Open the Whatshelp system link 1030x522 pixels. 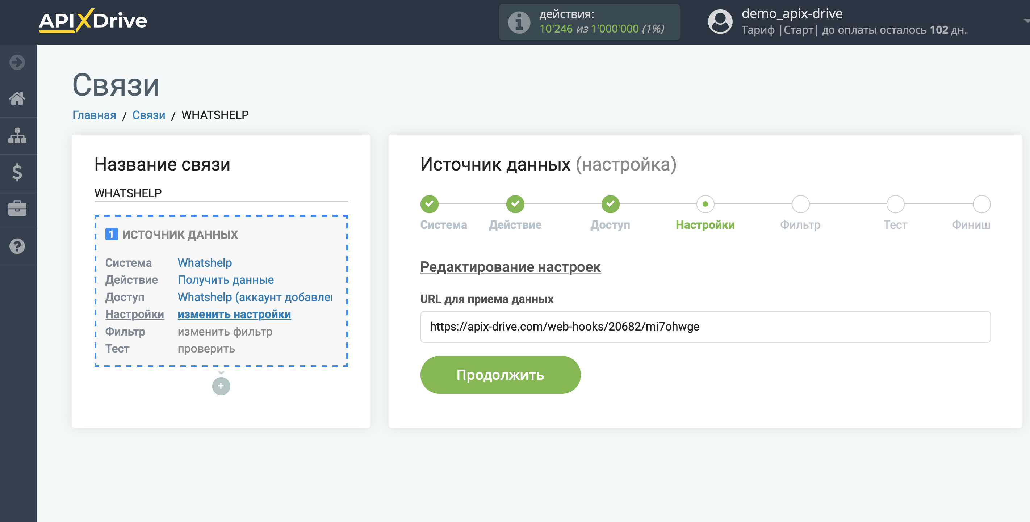coord(205,262)
